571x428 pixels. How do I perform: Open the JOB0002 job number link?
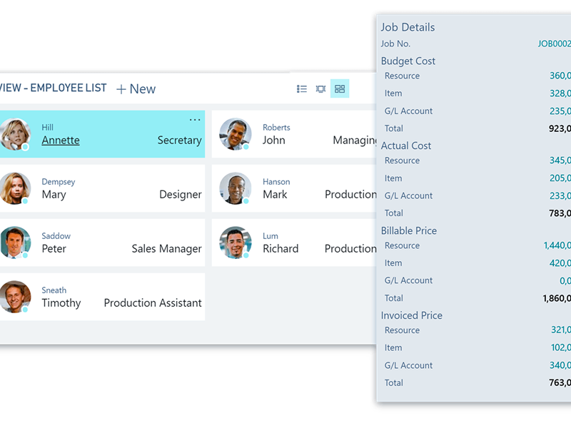coord(554,44)
